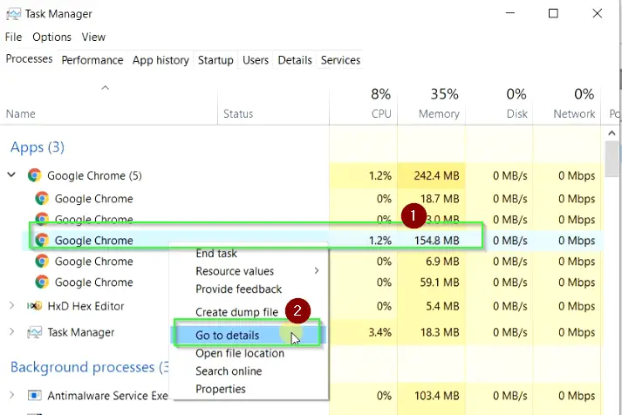This screenshot has width=622, height=415.
Task: Select the Google Chrome child using 6.9 MB
Action: (93, 262)
